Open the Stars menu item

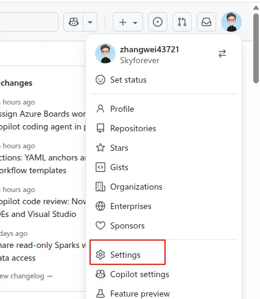(x=164, y=148)
